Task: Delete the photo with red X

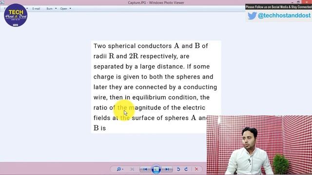Action: [x=196, y=169]
